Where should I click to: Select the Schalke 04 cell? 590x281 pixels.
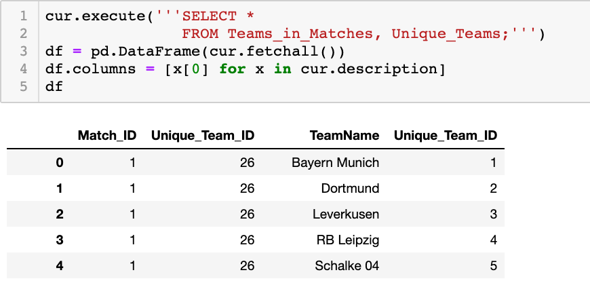click(x=347, y=265)
